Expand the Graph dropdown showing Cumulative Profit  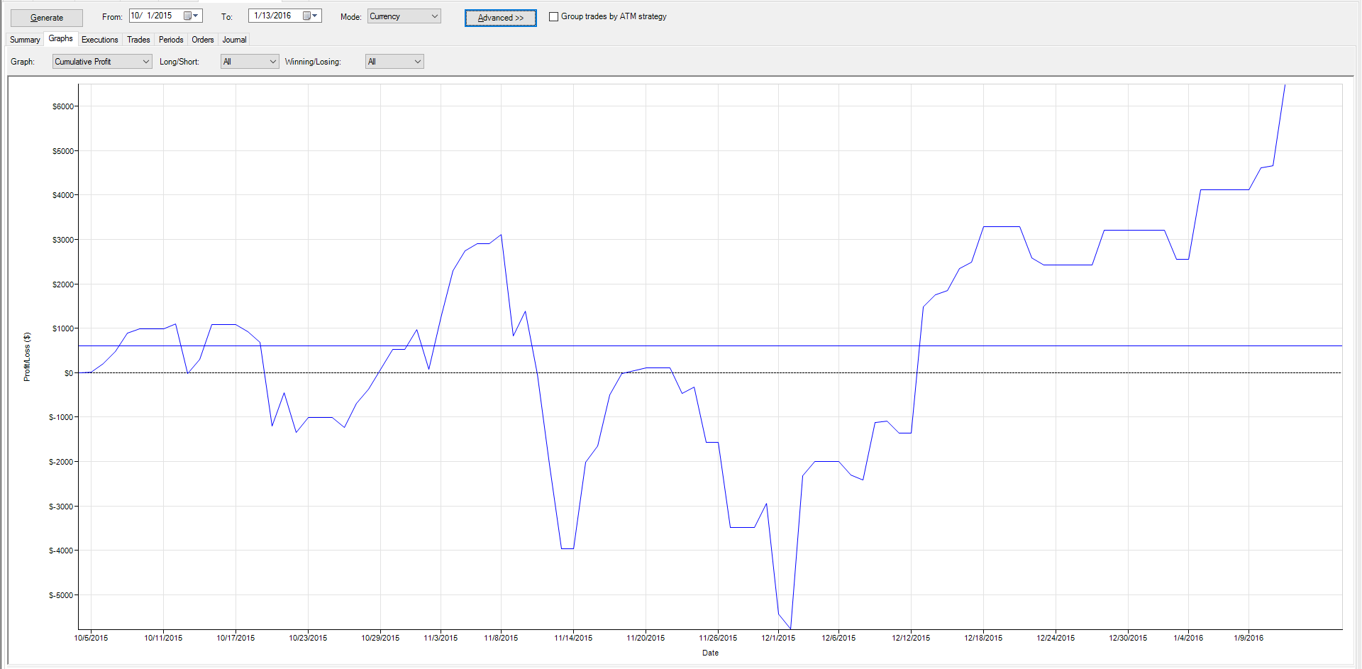point(103,62)
